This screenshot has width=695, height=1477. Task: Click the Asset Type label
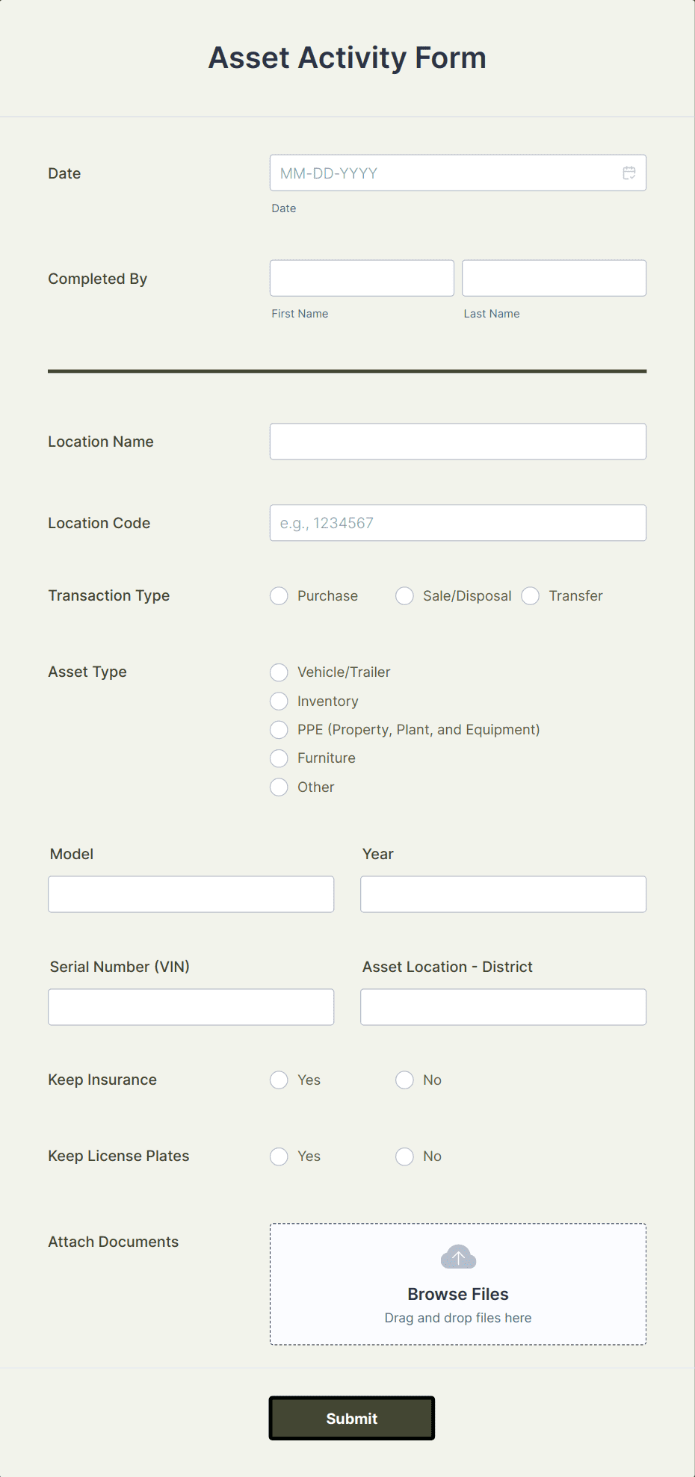tap(87, 672)
